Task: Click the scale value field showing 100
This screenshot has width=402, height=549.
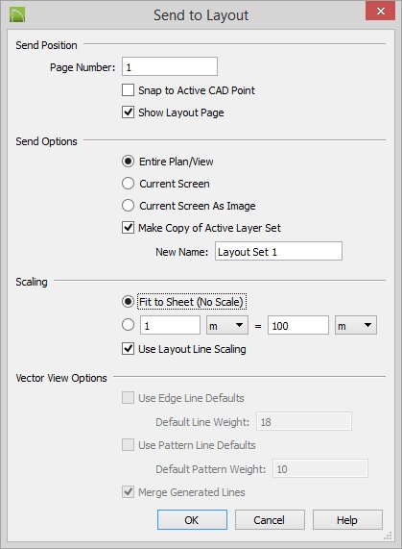Action: pos(298,325)
